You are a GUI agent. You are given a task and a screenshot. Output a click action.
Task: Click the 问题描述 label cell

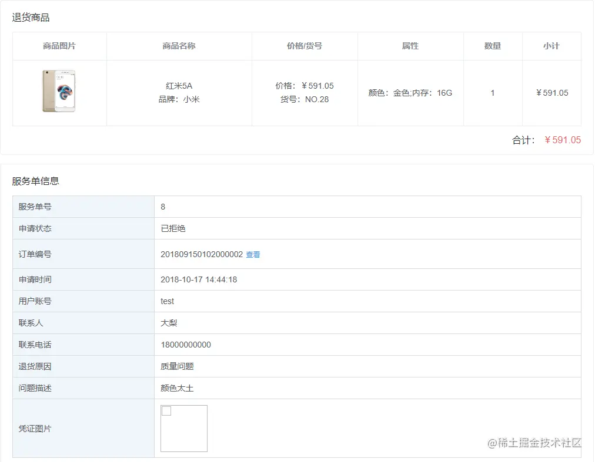click(x=83, y=388)
